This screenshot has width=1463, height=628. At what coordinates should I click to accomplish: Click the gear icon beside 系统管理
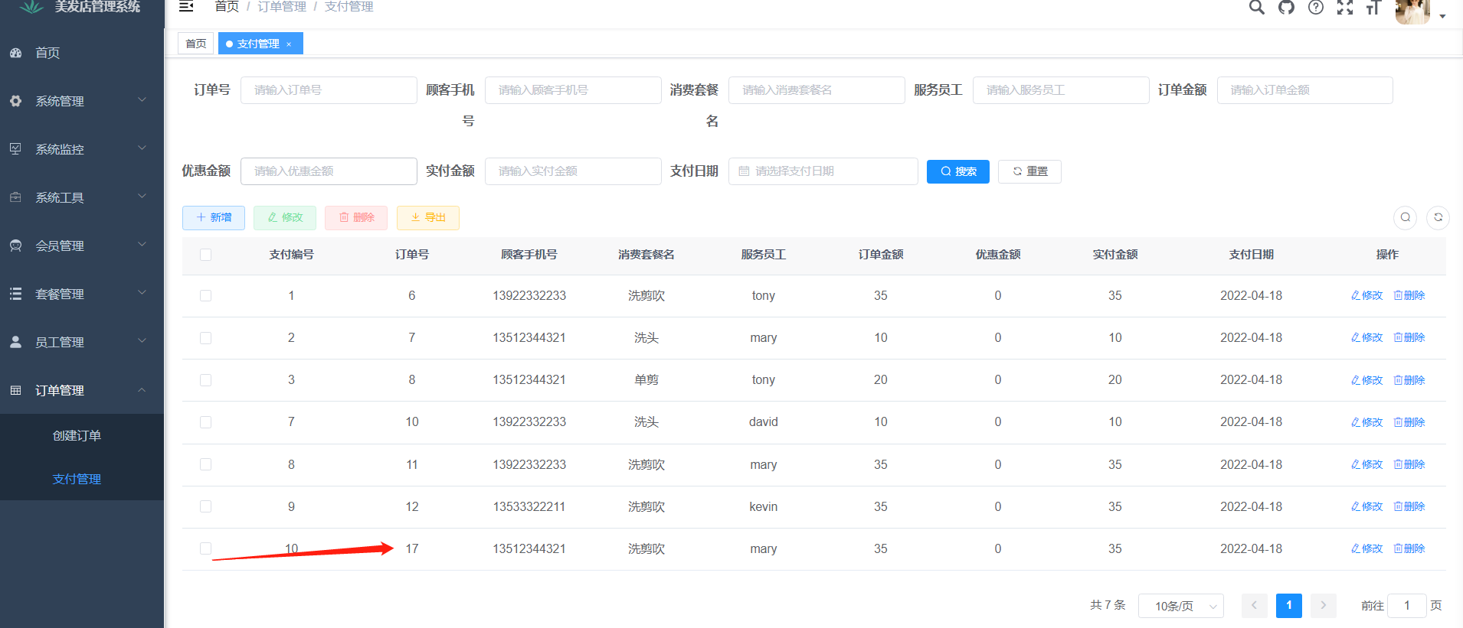pos(15,101)
